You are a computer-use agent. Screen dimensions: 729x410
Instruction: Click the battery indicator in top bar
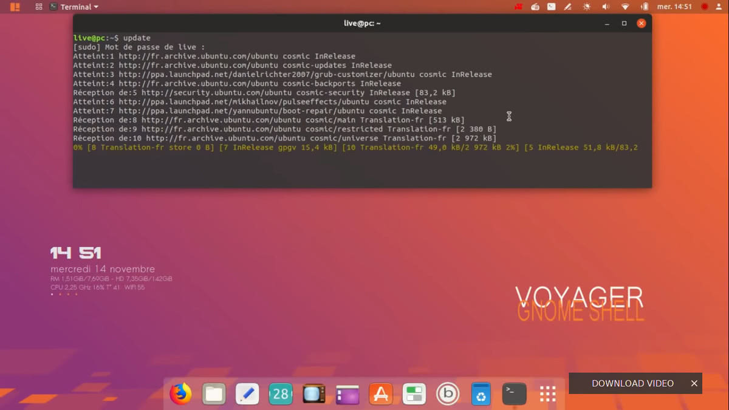(644, 7)
